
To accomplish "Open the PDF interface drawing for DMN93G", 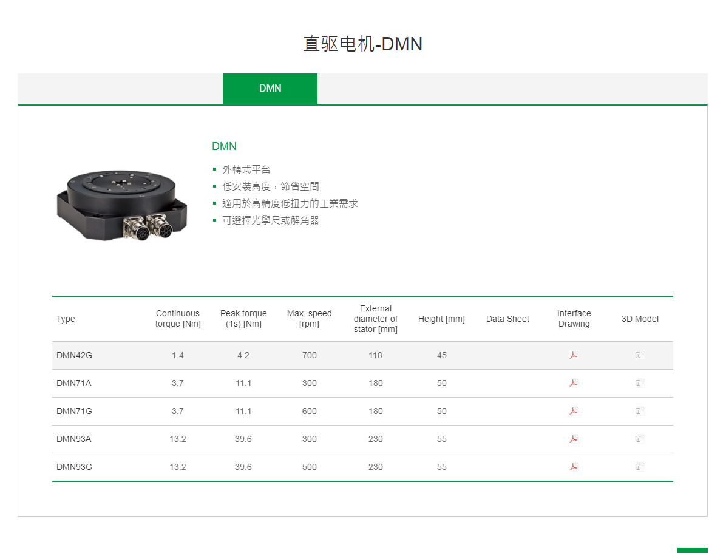I will coord(574,467).
